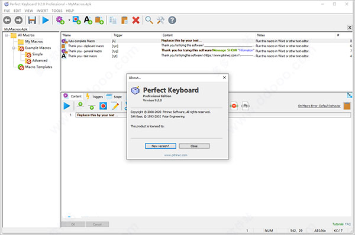355x235 pixels.
Task: Select All Macros folder in tree
Action: (x=26, y=35)
